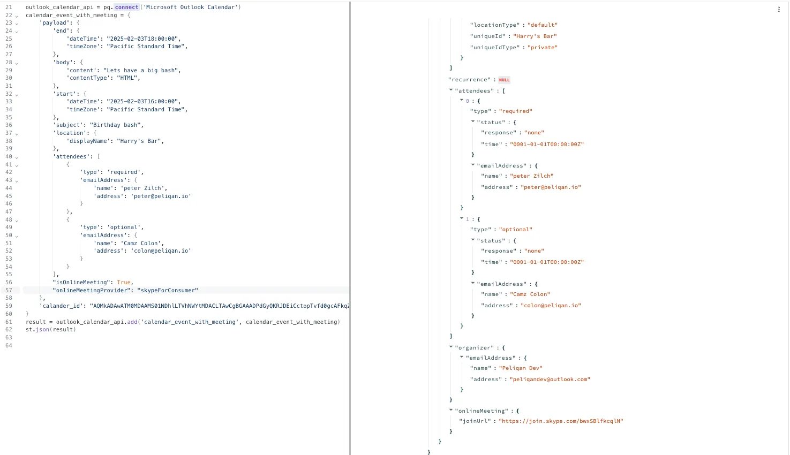
Task: Click "peliqandev@outlook.com" organizer address
Action: 550,380
